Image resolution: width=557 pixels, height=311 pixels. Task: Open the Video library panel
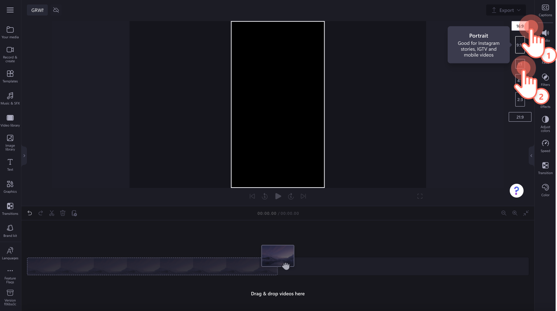[10, 121]
